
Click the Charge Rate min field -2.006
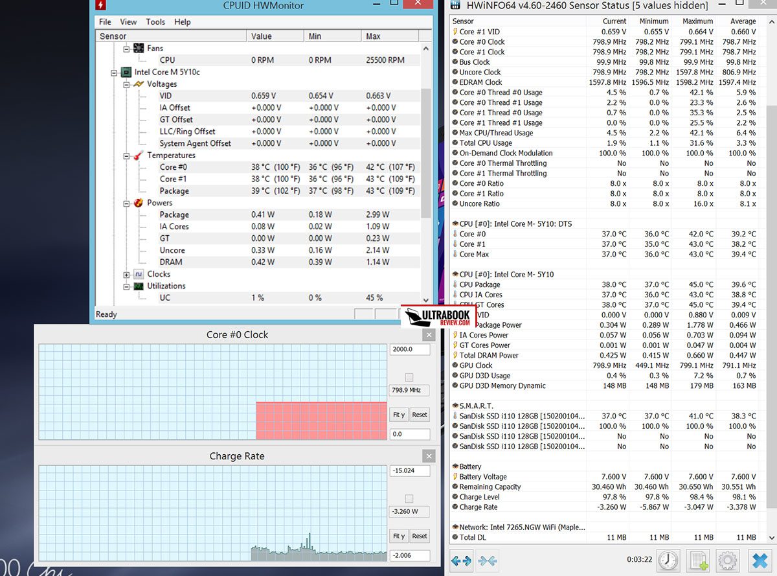pyautogui.click(x=410, y=555)
